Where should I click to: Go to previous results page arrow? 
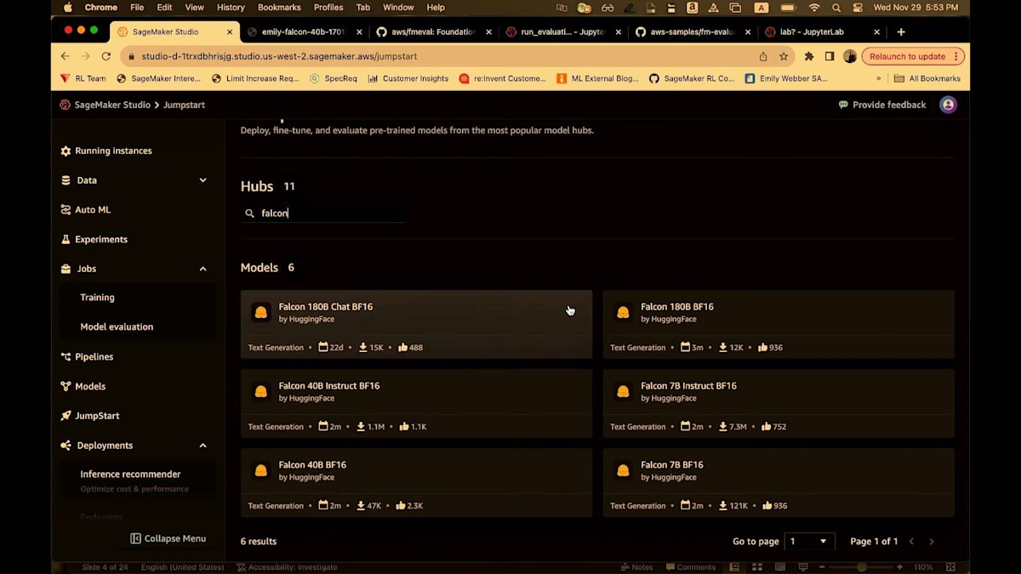(911, 542)
